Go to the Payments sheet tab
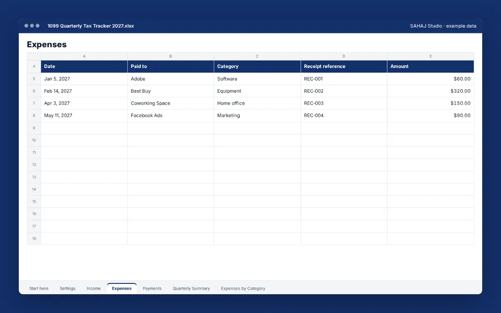 [152, 288]
